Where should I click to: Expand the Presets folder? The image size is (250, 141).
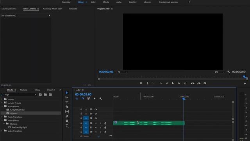coord(2,99)
